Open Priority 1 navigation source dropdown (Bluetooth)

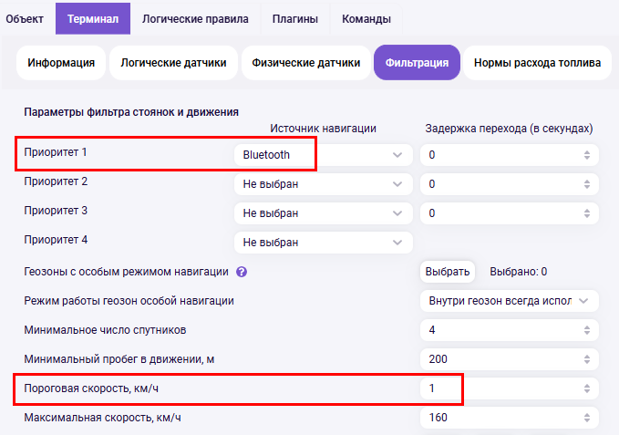[x=324, y=155]
